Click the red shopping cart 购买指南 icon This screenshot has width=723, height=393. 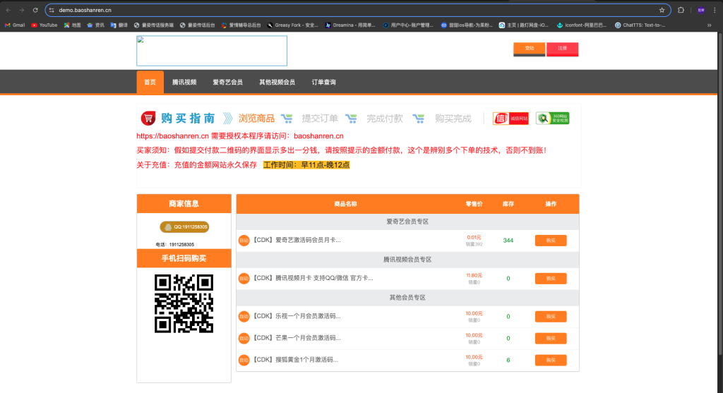[148, 119]
